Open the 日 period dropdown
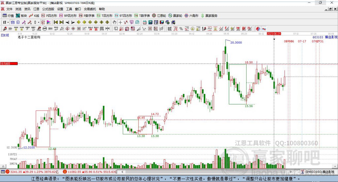The image size is (338, 182). [6, 22]
